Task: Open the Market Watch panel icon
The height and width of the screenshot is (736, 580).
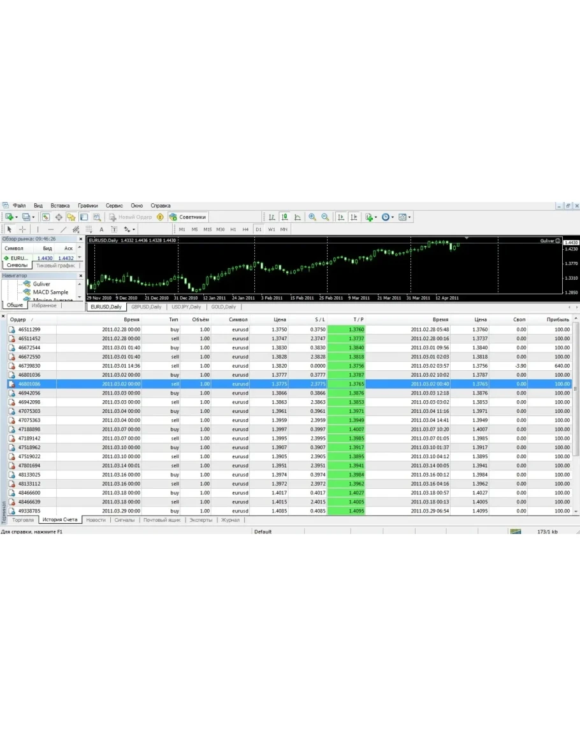Action: point(46,217)
